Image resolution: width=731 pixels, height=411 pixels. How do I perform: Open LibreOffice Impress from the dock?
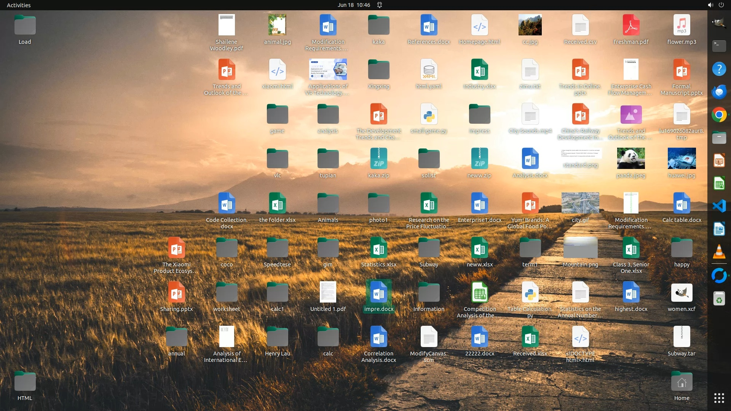pos(719,160)
